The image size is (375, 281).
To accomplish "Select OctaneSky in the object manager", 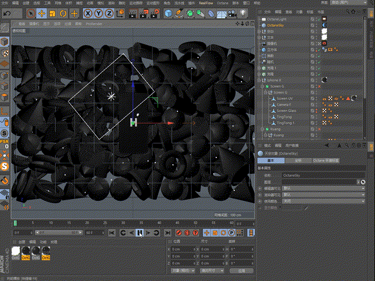I will click(x=275, y=26).
